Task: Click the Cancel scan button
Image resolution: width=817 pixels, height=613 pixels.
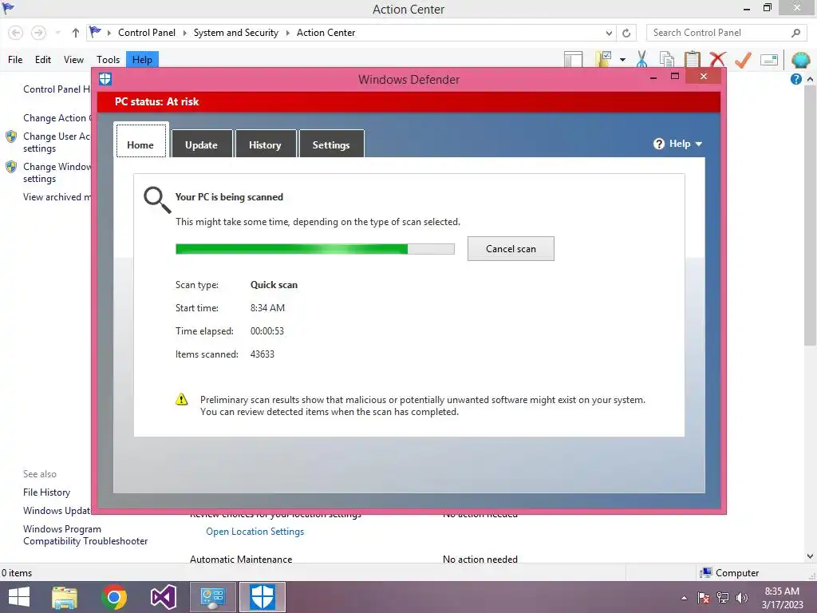Action: tap(511, 249)
